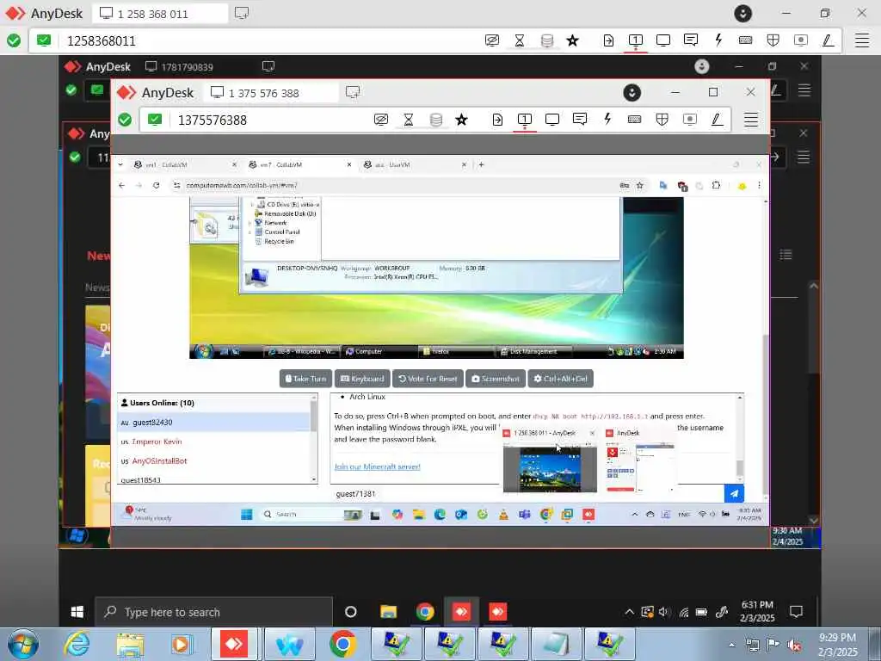Click the Windows 11 Start button in inner taskbar

point(247,515)
